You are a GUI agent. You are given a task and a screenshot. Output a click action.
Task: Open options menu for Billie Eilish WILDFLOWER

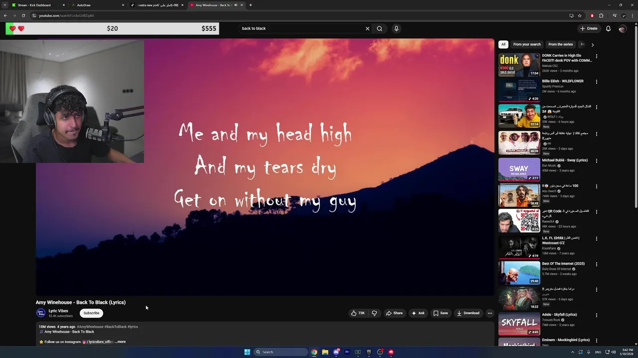point(596,82)
